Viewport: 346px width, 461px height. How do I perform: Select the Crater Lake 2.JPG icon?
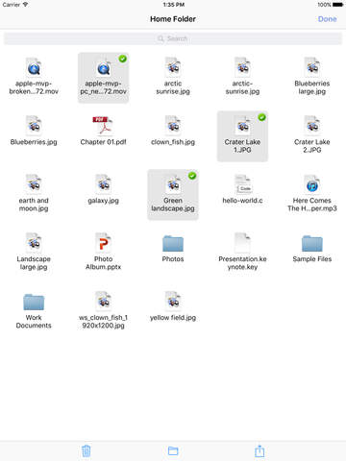click(x=312, y=126)
